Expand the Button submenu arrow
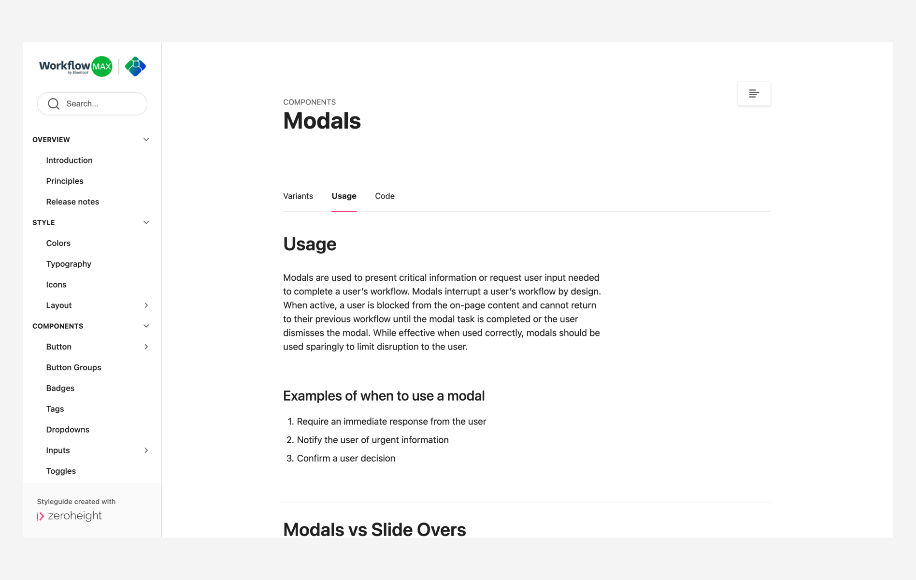This screenshot has width=916, height=580. [x=146, y=347]
